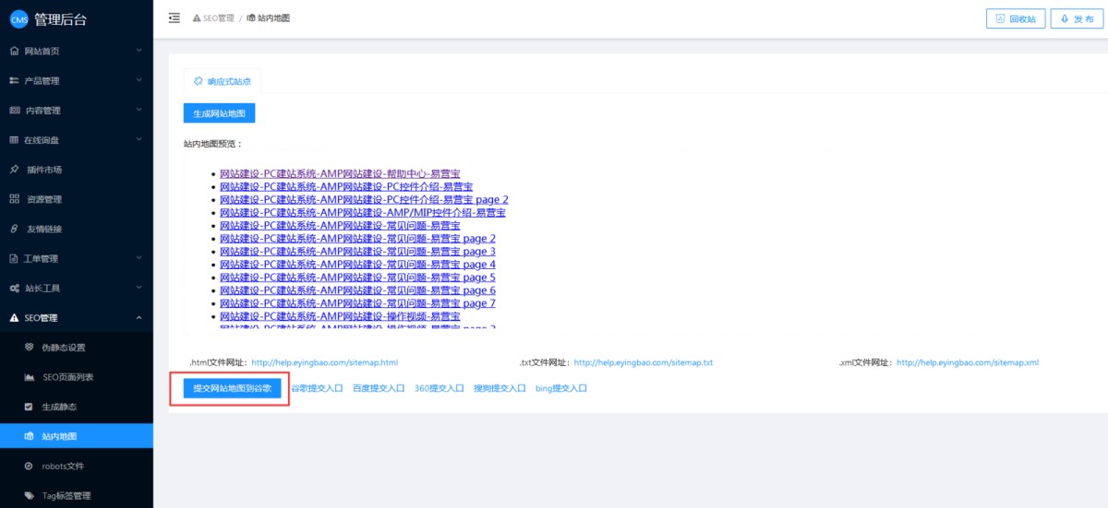Click the breadcrumb 站内地图 icon
Viewport: 1108px width, 508px height.
tap(252, 18)
